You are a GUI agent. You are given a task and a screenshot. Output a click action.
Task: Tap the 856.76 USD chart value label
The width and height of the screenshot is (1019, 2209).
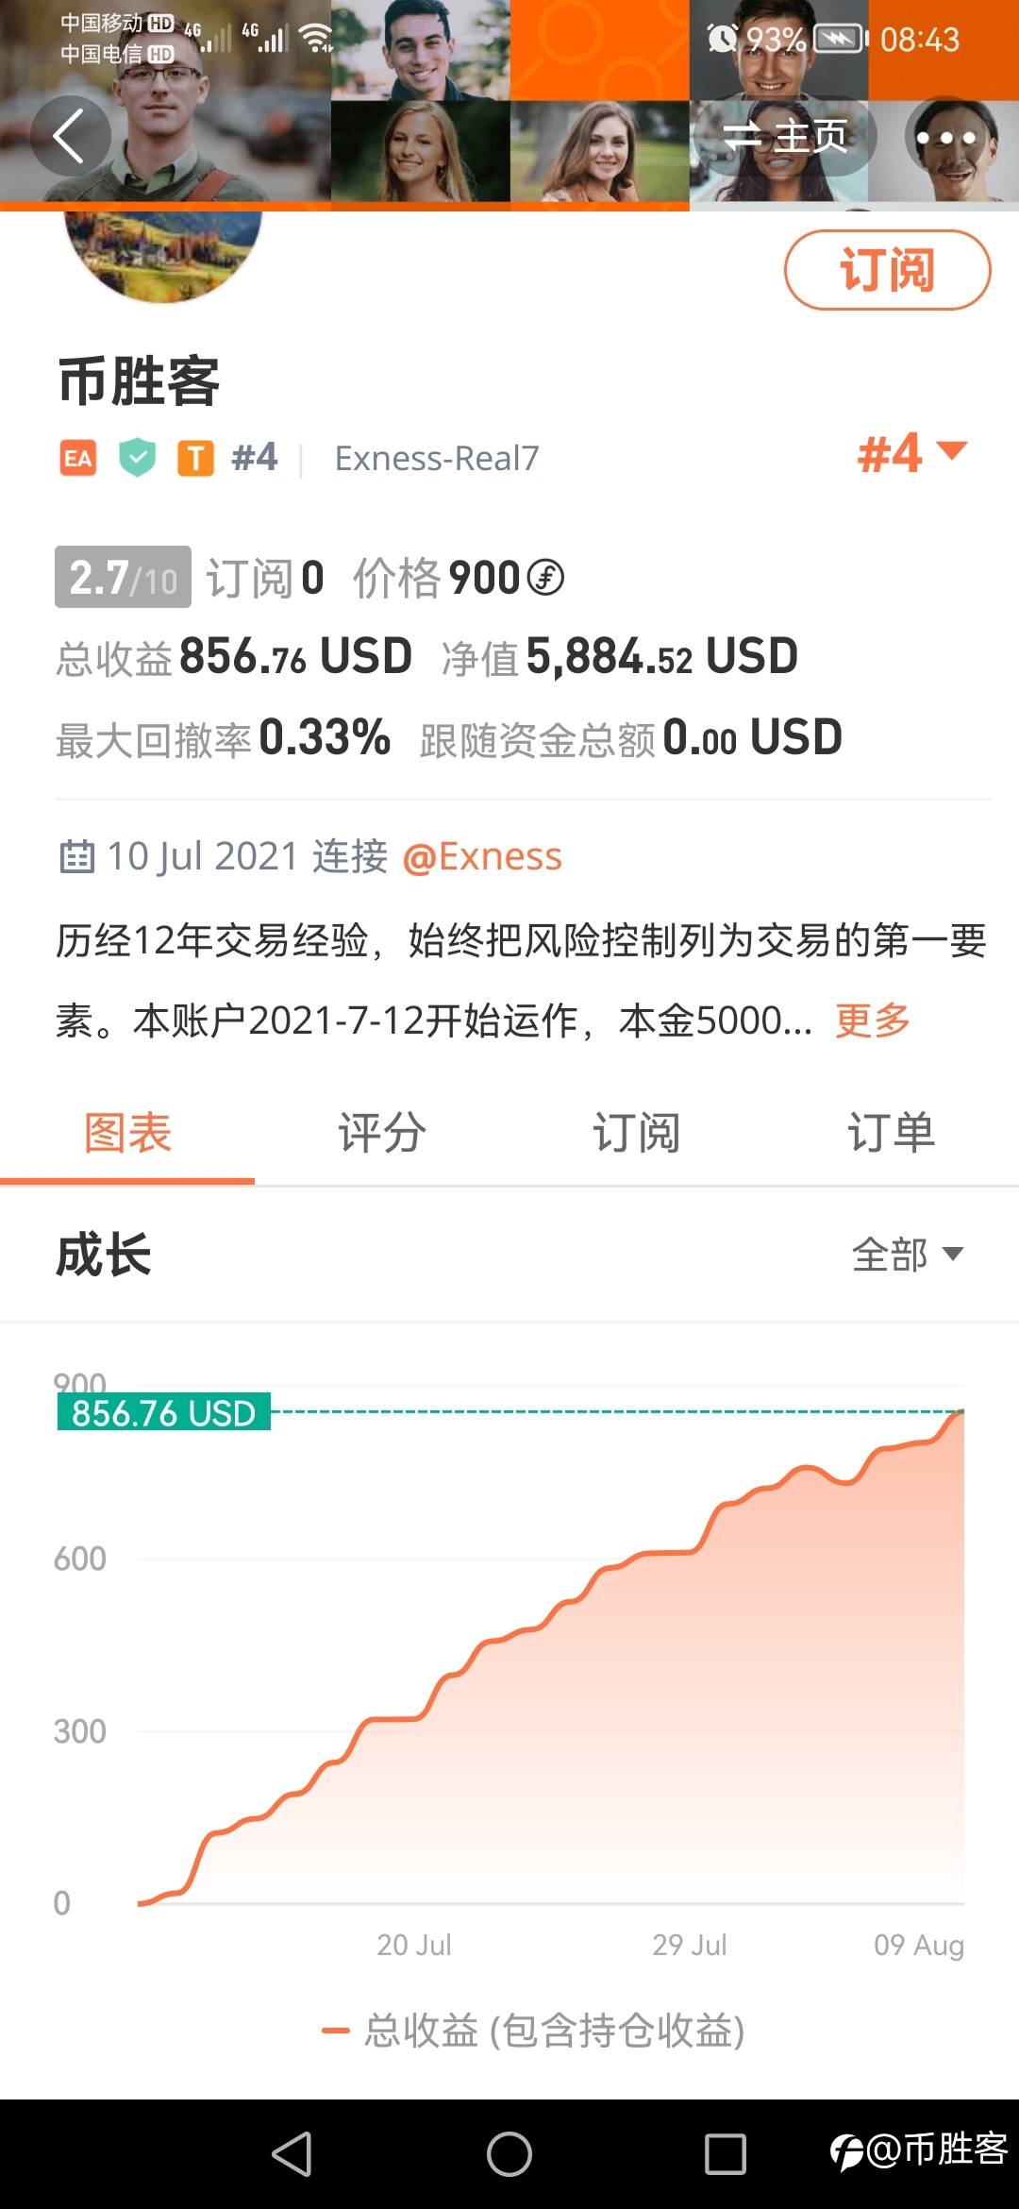[163, 1412]
